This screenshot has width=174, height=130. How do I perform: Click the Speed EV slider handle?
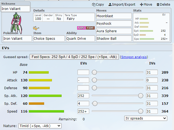coord(141,111)
